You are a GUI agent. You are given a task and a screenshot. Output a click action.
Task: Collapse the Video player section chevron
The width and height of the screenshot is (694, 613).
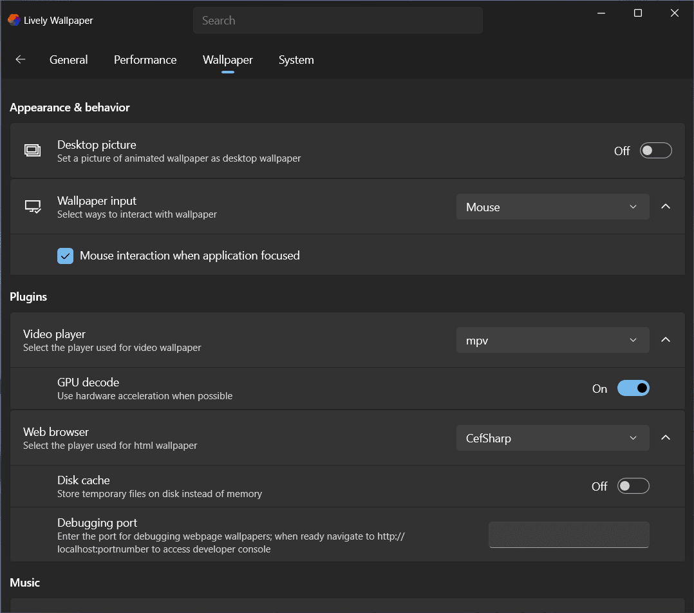coord(666,340)
